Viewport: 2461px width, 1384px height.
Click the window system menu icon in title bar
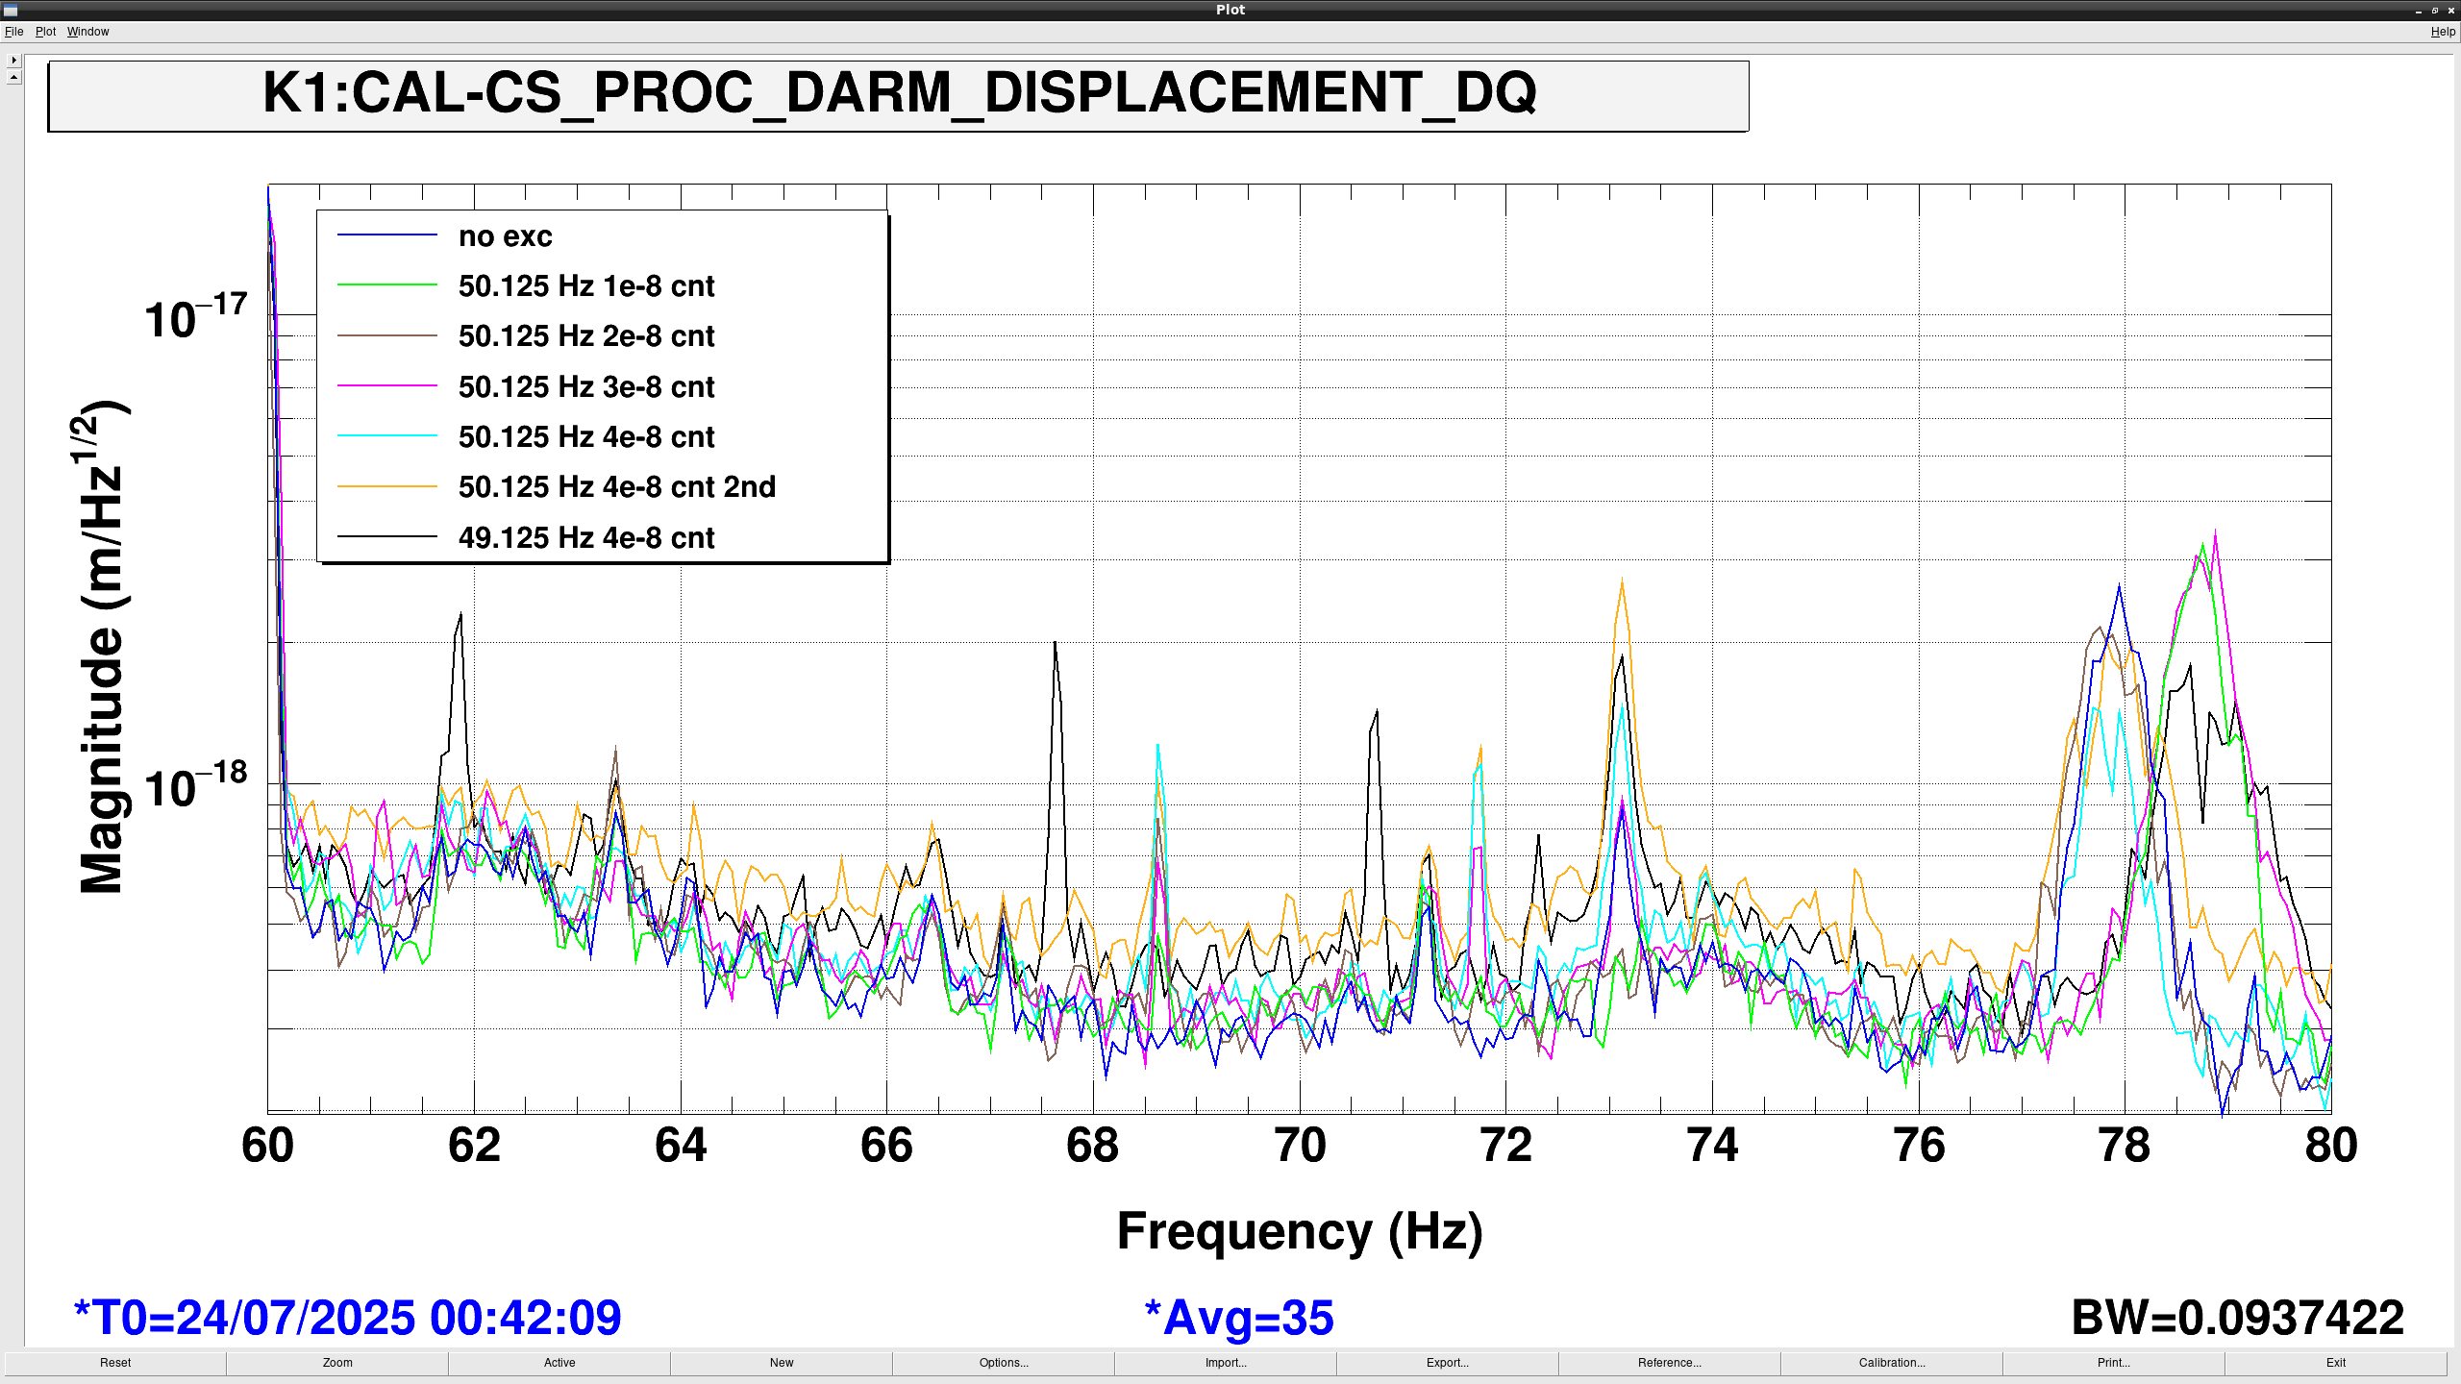click(x=11, y=10)
